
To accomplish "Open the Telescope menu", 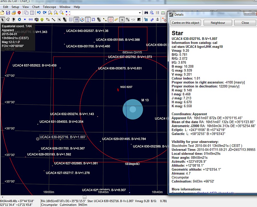I will pyautogui.click(x=49, y=7).
